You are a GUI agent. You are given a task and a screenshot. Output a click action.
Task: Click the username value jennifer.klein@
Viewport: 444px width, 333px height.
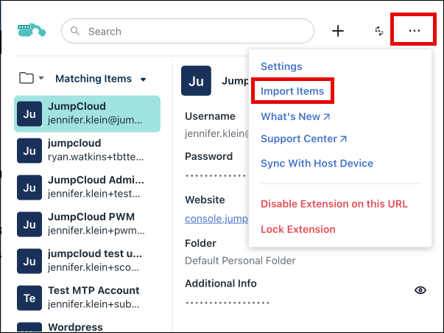click(216, 133)
